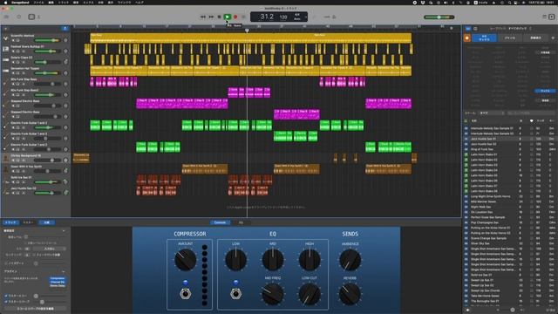
Task: Select the Descriptors filter tab in loop browser
Action: coord(535,38)
